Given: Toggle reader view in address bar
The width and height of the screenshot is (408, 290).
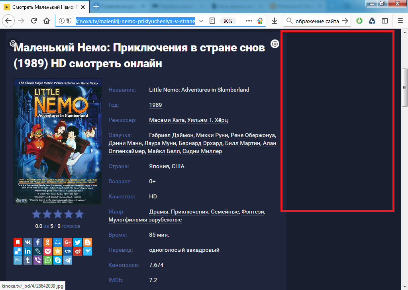Looking at the screenshot, I should pyautogui.click(x=213, y=21).
